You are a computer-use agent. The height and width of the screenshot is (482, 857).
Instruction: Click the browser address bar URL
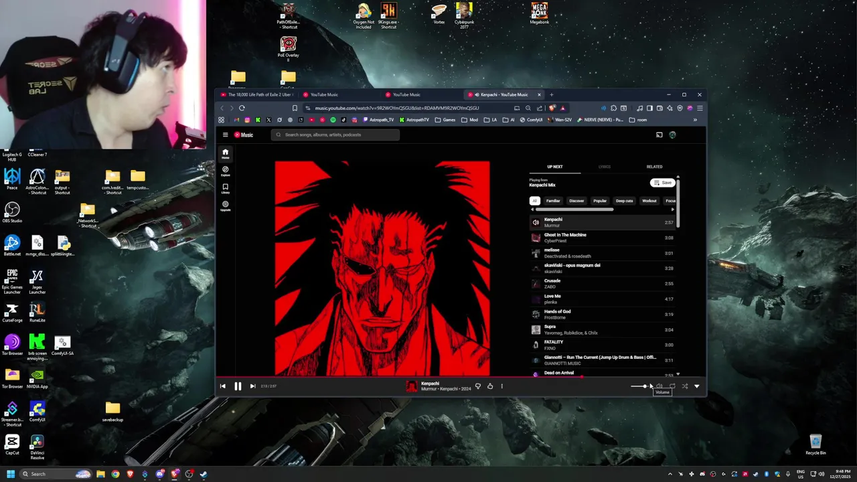[396, 108]
